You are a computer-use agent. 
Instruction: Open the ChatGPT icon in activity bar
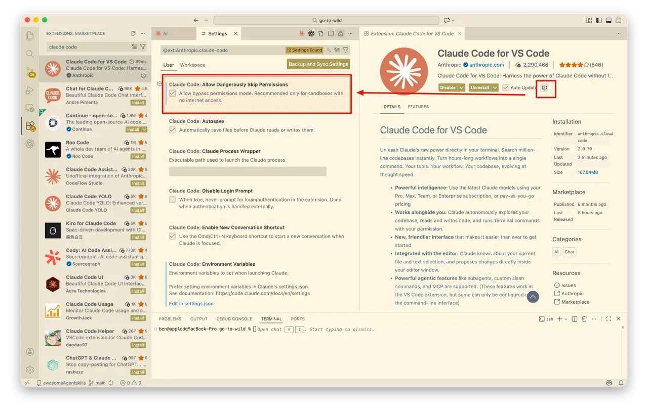(x=30, y=144)
